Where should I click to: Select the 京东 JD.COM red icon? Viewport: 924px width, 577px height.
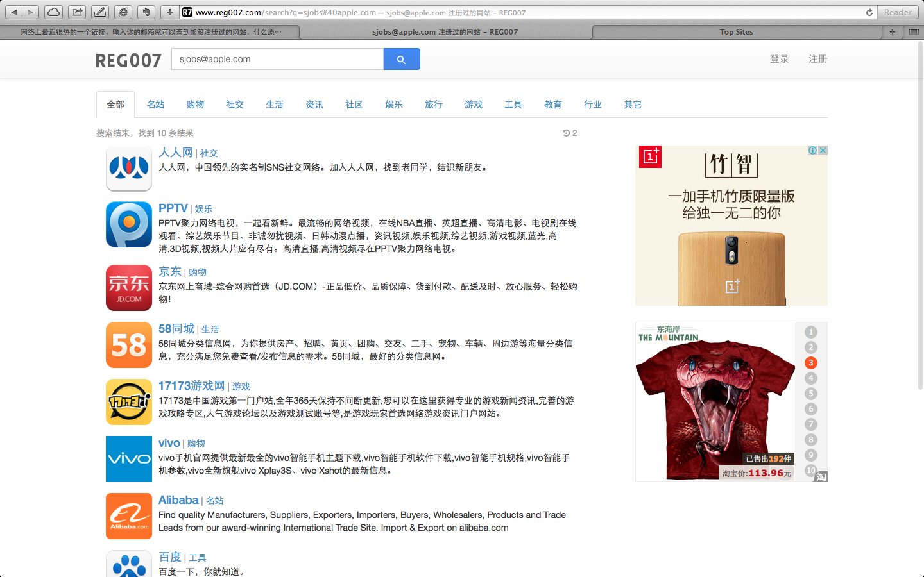click(x=128, y=288)
